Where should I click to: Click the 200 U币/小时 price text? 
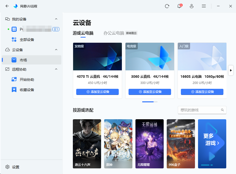point(202,83)
